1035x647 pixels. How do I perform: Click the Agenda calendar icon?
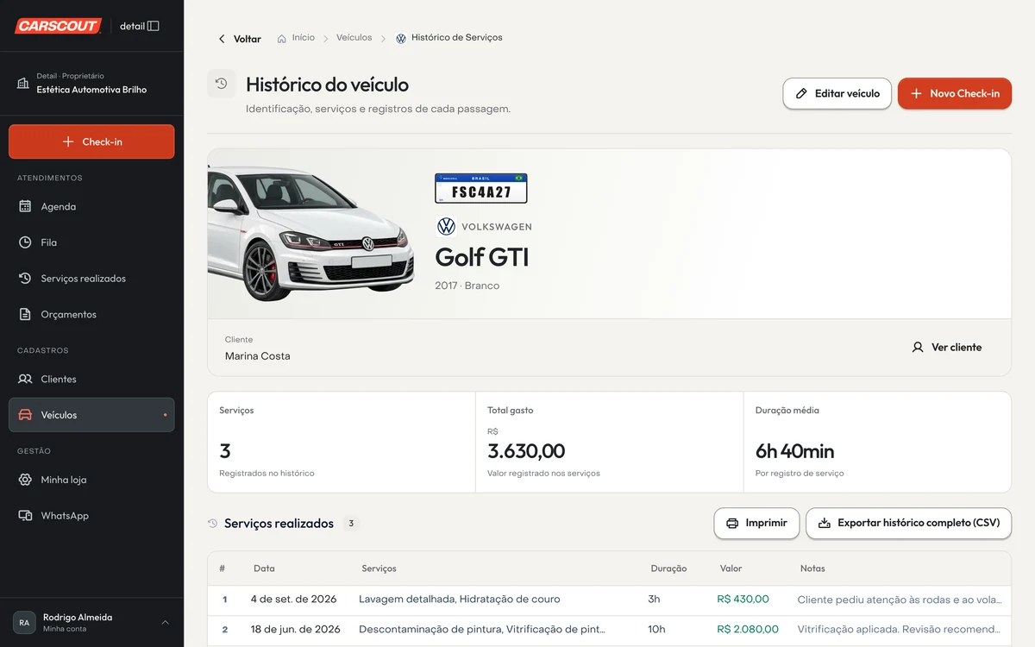point(25,206)
